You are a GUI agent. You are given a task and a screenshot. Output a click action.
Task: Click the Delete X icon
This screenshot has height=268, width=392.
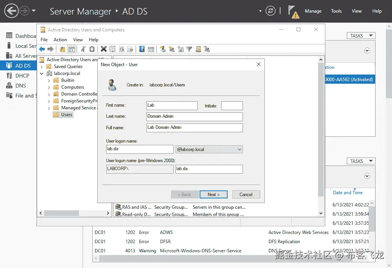click(103, 49)
